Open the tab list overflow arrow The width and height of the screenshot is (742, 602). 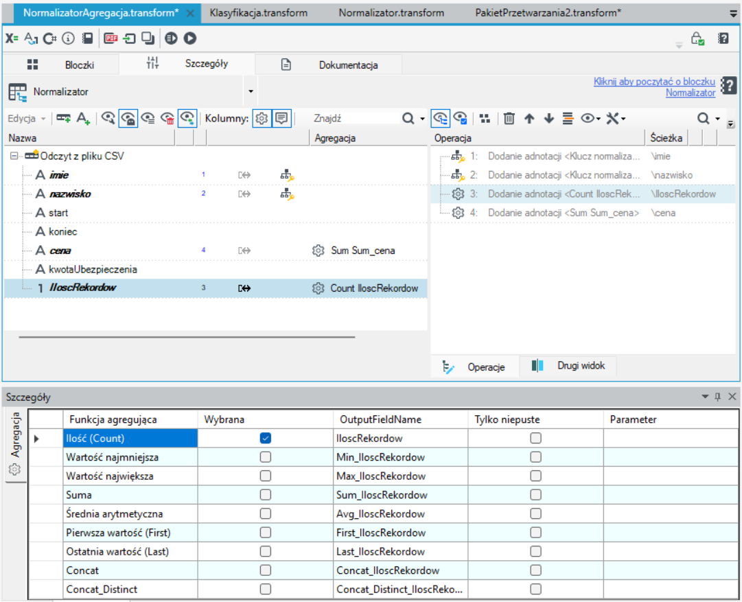(734, 14)
